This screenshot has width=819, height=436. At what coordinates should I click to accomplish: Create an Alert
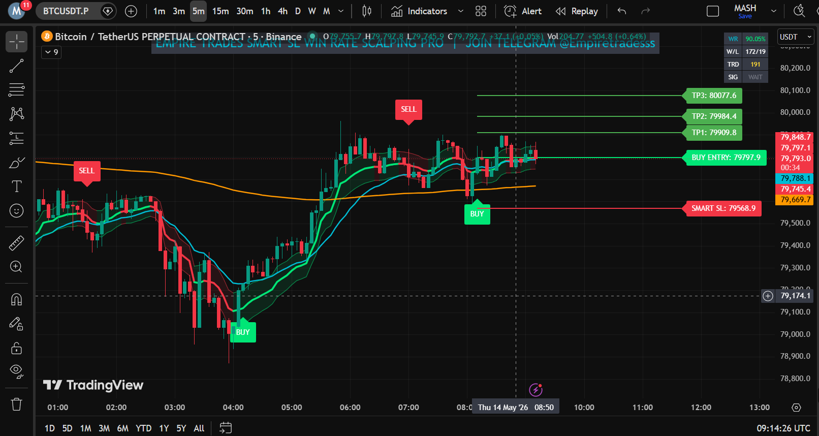[x=523, y=11]
